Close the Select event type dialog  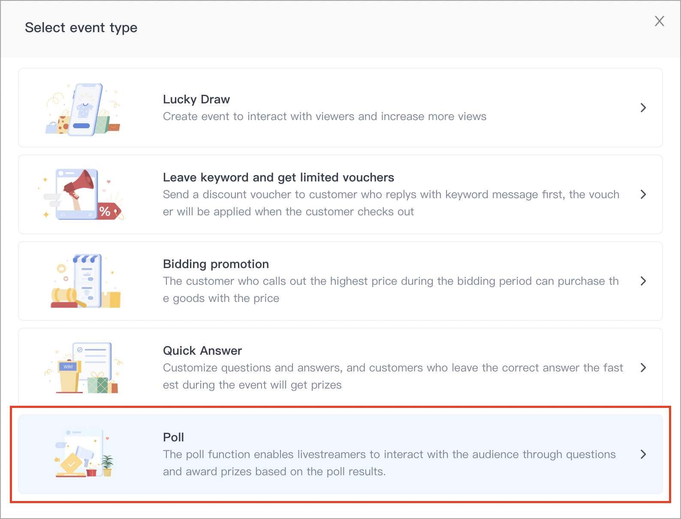point(660,21)
